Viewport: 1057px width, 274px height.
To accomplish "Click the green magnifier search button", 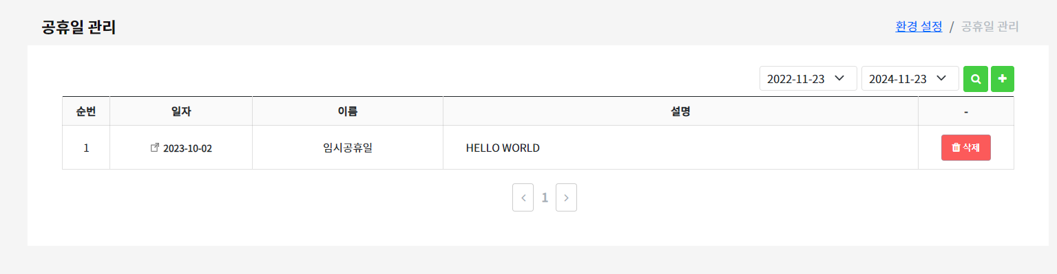I will click(975, 79).
